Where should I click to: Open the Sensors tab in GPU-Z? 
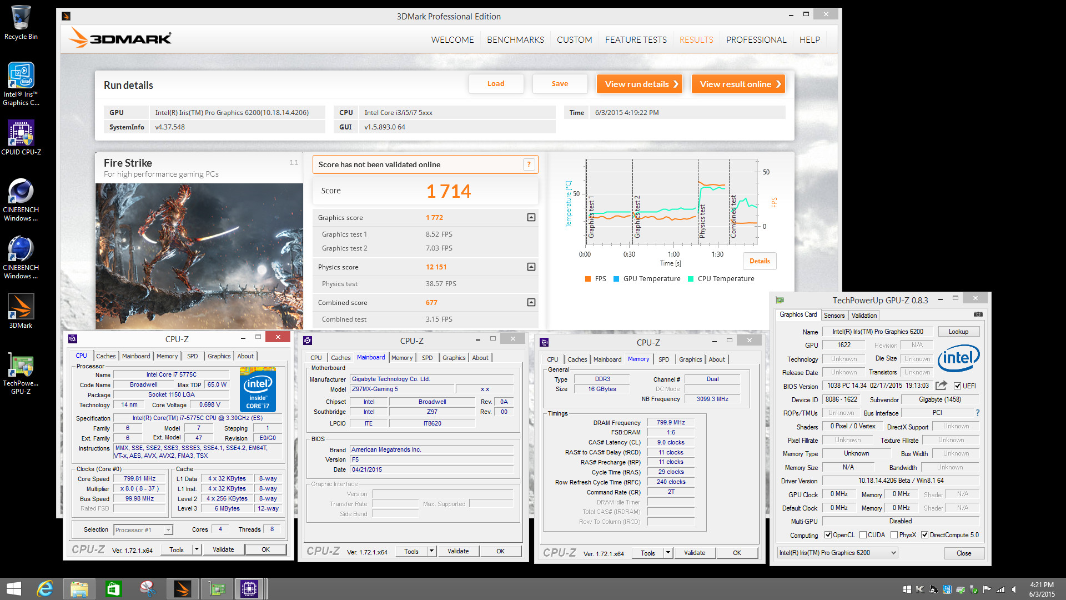coord(834,315)
